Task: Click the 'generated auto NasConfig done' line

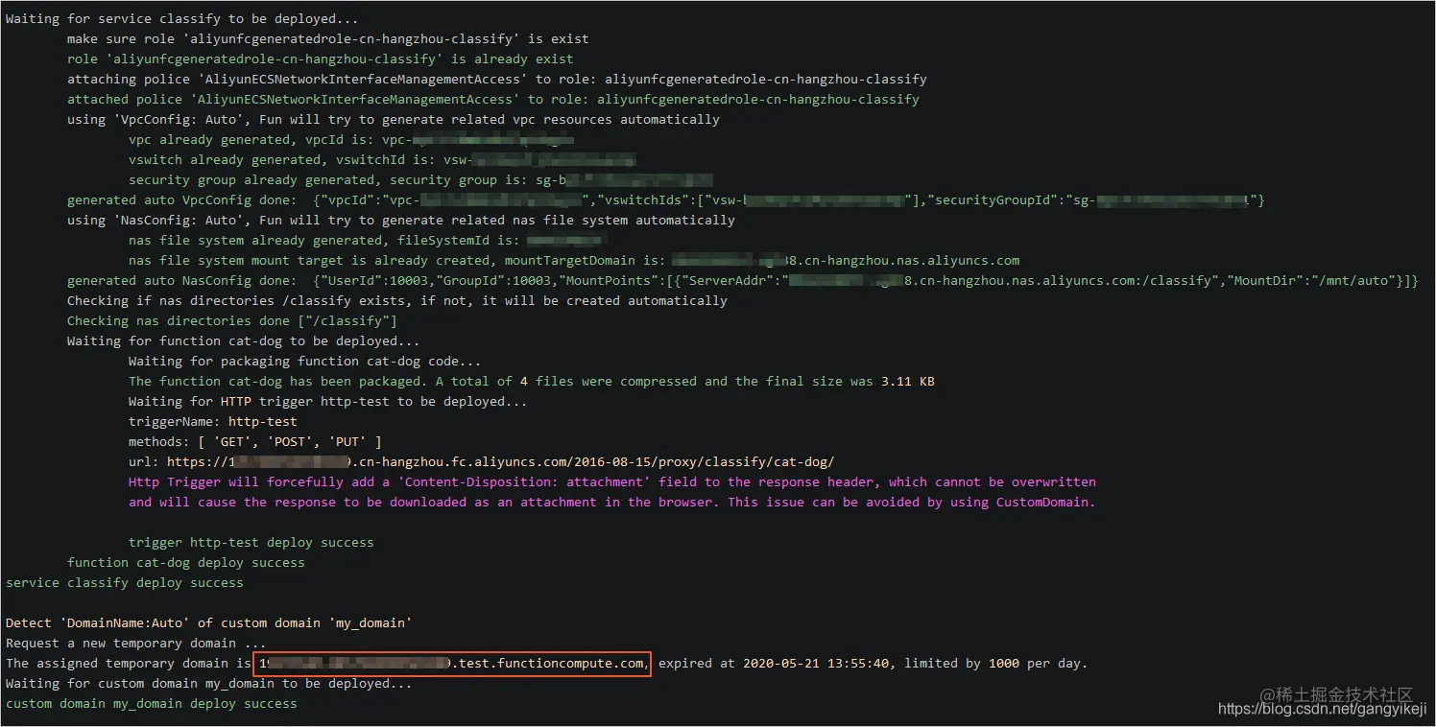Action: 743,281
